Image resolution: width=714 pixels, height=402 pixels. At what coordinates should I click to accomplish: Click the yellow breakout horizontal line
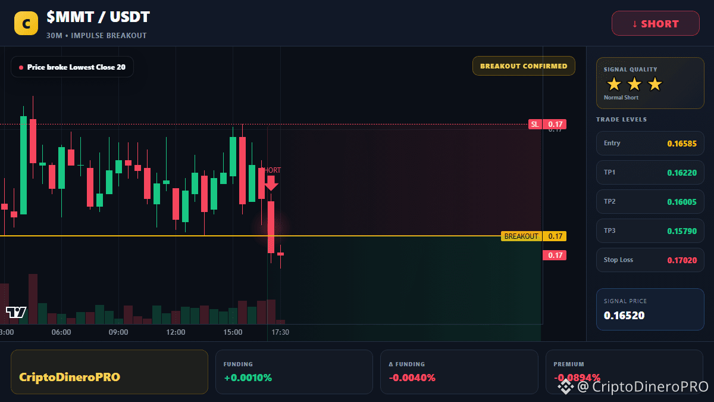(x=250, y=236)
